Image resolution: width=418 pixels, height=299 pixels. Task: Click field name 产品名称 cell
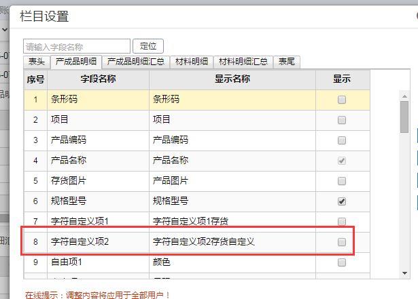coord(98,161)
